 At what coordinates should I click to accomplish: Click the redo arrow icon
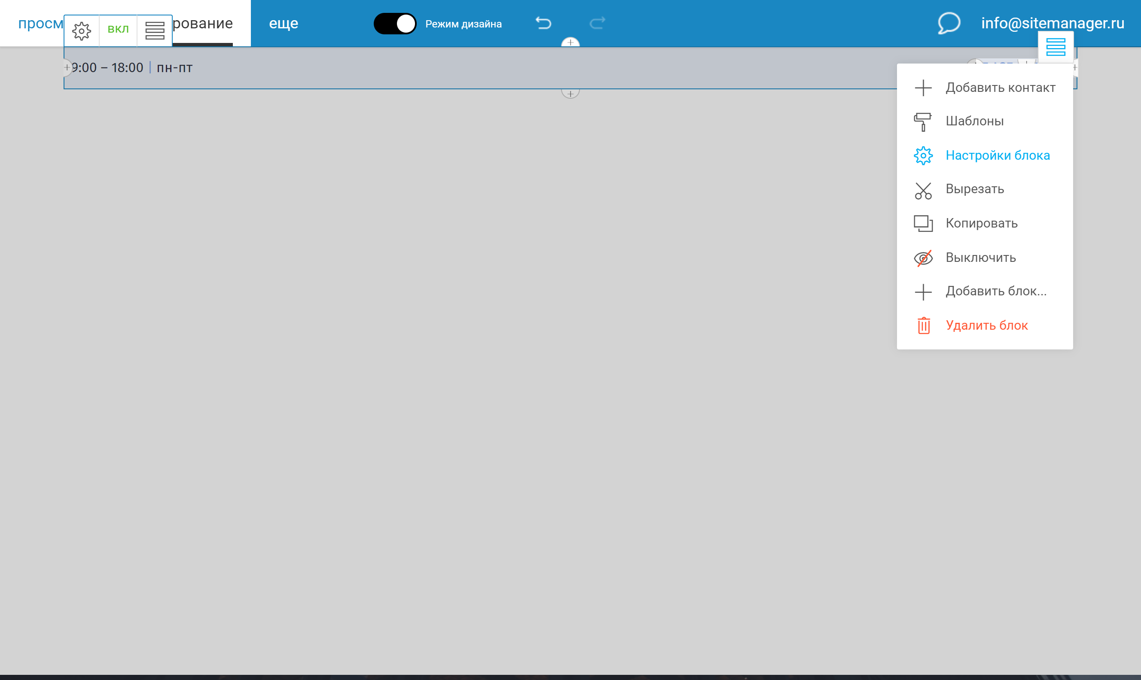coord(597,23)
